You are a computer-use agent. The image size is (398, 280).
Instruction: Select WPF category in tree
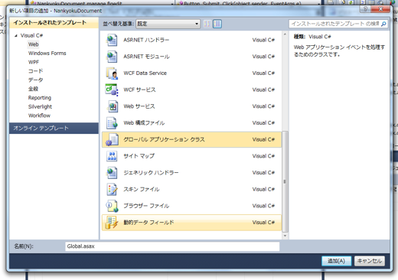(34, 62)
